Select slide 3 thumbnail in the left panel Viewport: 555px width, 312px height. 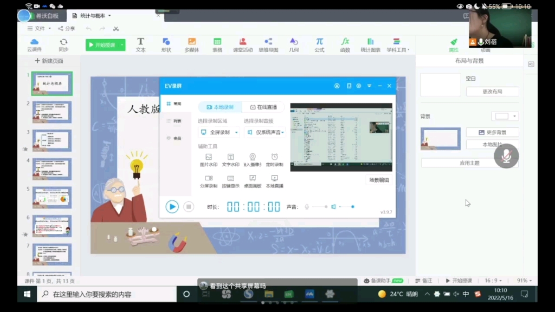[x=51, y=139]
